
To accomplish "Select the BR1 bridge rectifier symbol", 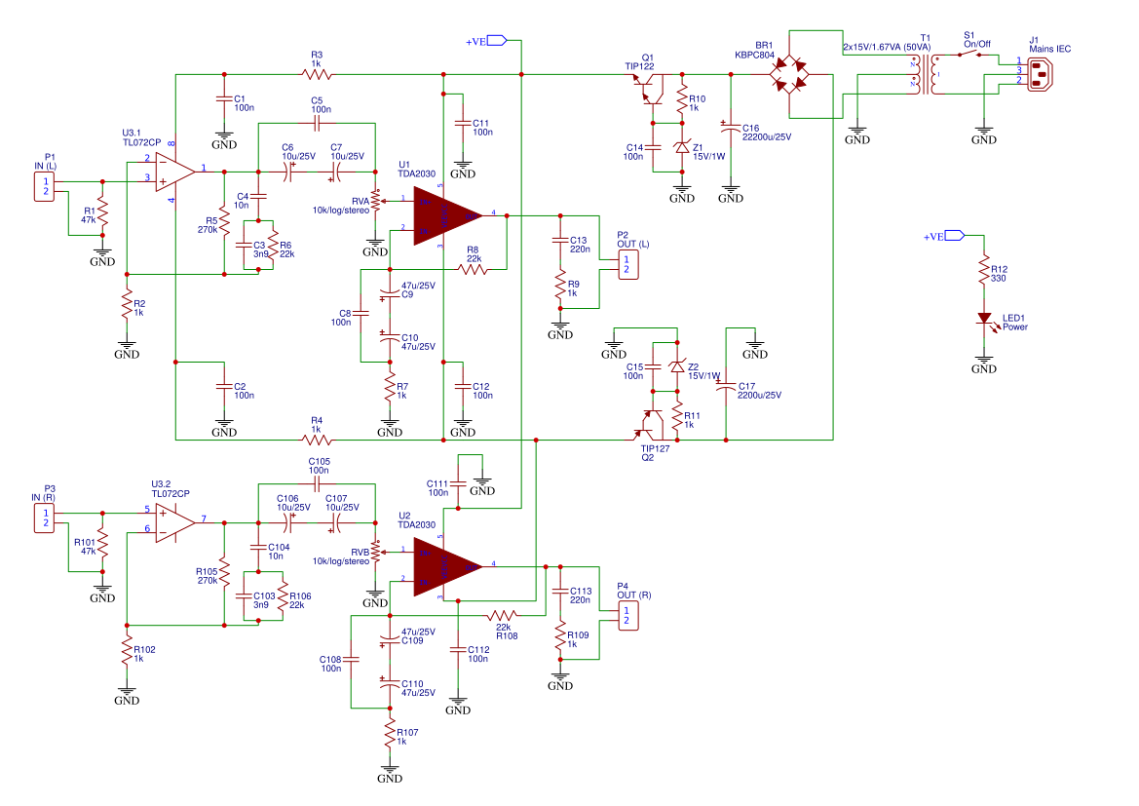I will pyautogui.click(x=789, y=74).
